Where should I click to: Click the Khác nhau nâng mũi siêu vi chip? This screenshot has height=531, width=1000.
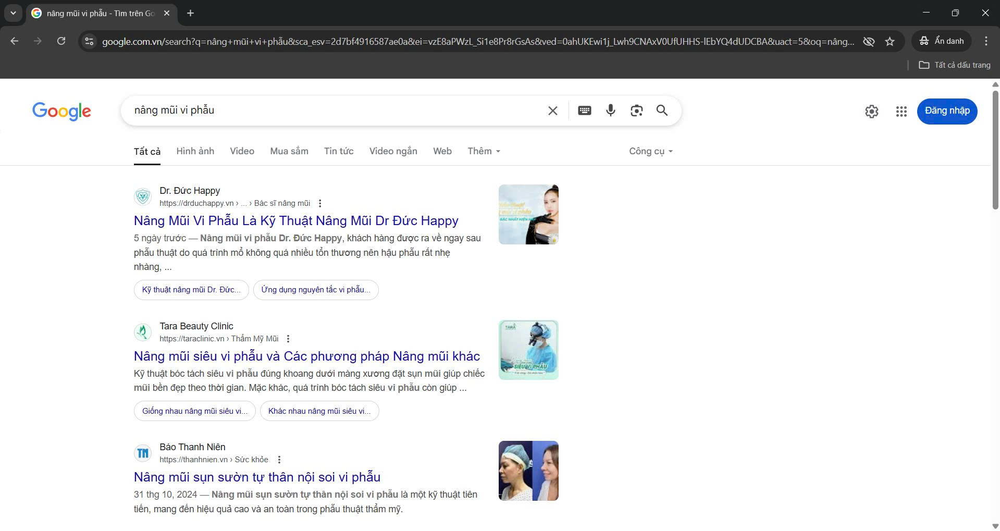pyautogui.click(x=319, y=411)
